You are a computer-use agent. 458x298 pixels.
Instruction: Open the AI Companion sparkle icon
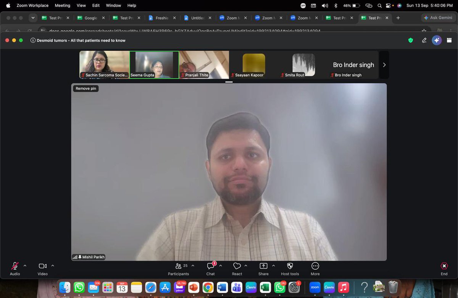(x=437, y=40)
